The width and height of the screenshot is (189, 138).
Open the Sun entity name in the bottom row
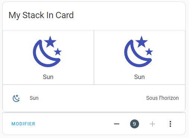click(x=34, y=98)
